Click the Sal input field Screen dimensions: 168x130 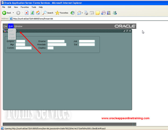point(87,45)
